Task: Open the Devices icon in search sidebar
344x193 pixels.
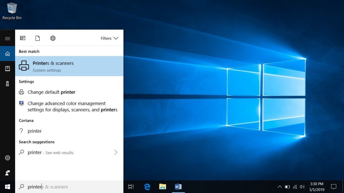Action: coord(7,83)
